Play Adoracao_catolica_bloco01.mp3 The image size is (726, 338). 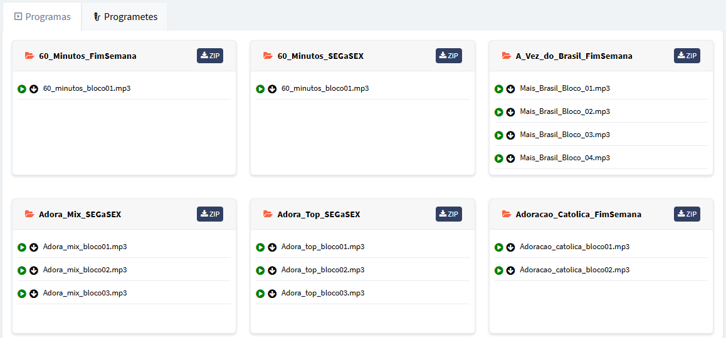pos(499,247)
